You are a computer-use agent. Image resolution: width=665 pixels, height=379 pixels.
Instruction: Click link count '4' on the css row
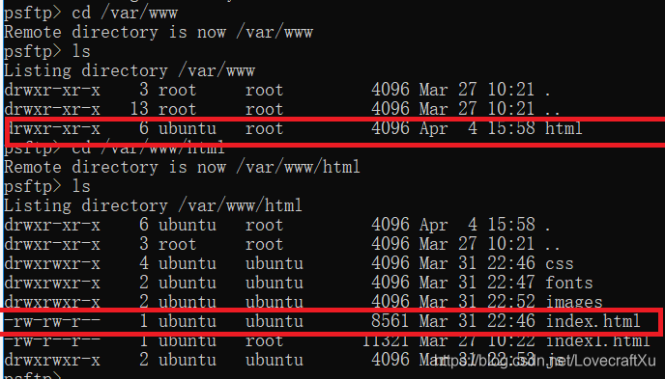coord(144,263)
